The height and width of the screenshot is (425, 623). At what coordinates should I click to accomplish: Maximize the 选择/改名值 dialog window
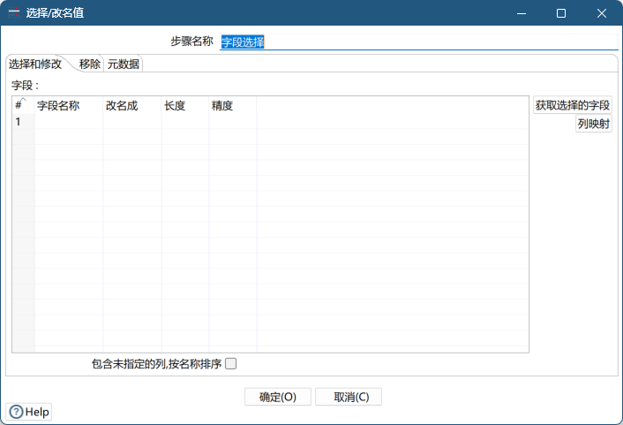click(x=561, y=13)
